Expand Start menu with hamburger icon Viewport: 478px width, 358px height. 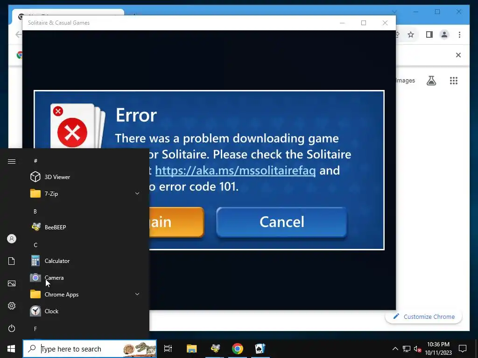tap(12, 161)
